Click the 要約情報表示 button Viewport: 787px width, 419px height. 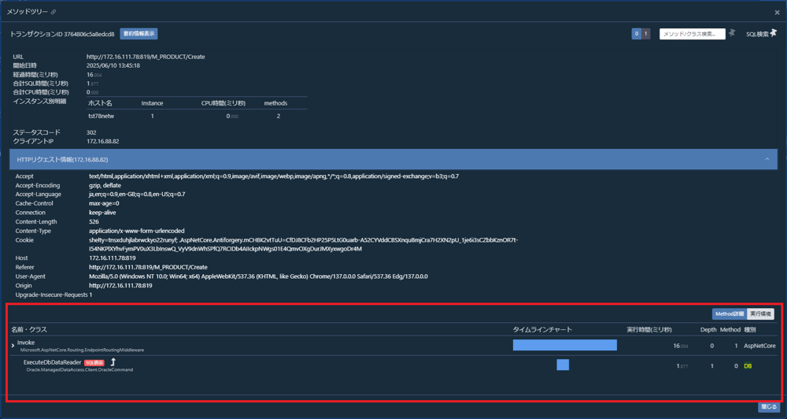(x=139, y=34)
